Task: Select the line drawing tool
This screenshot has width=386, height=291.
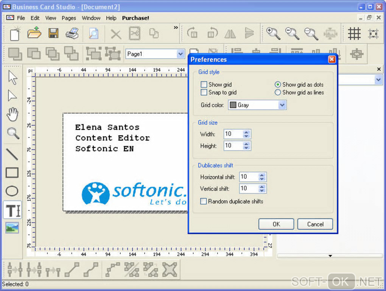Action: pyautogui.click(x=12, y=154)
